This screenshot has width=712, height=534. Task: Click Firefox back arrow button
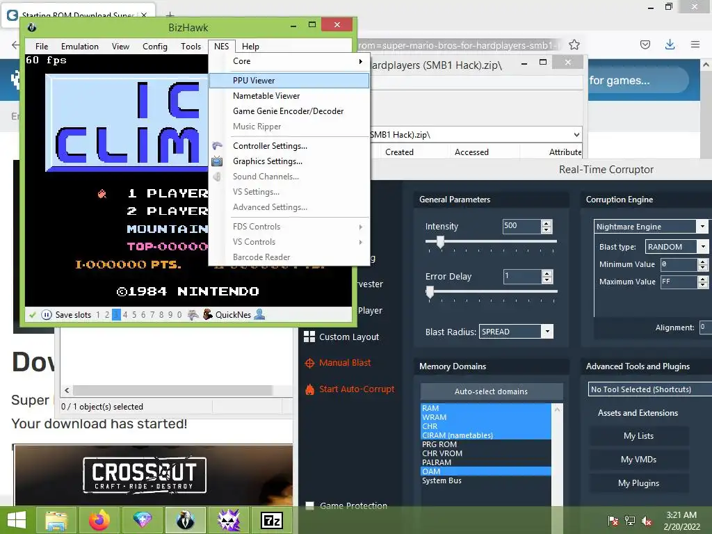15,45
